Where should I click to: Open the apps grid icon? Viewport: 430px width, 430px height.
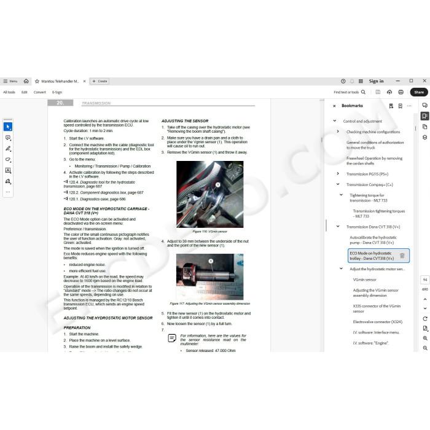(361, 81)
